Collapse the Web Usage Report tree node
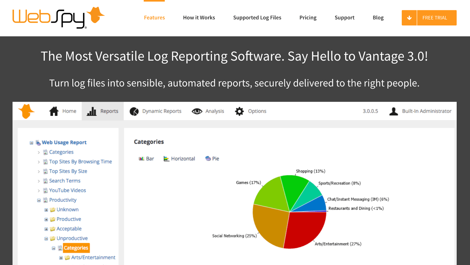Viewport: 470px width, 265px height. [x=31, y=143]
